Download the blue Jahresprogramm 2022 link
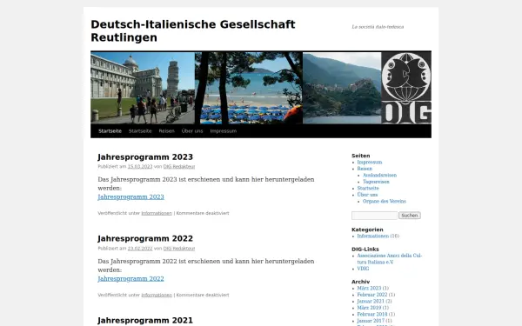This screenshot has width=522, height=326. click(130, 279)
